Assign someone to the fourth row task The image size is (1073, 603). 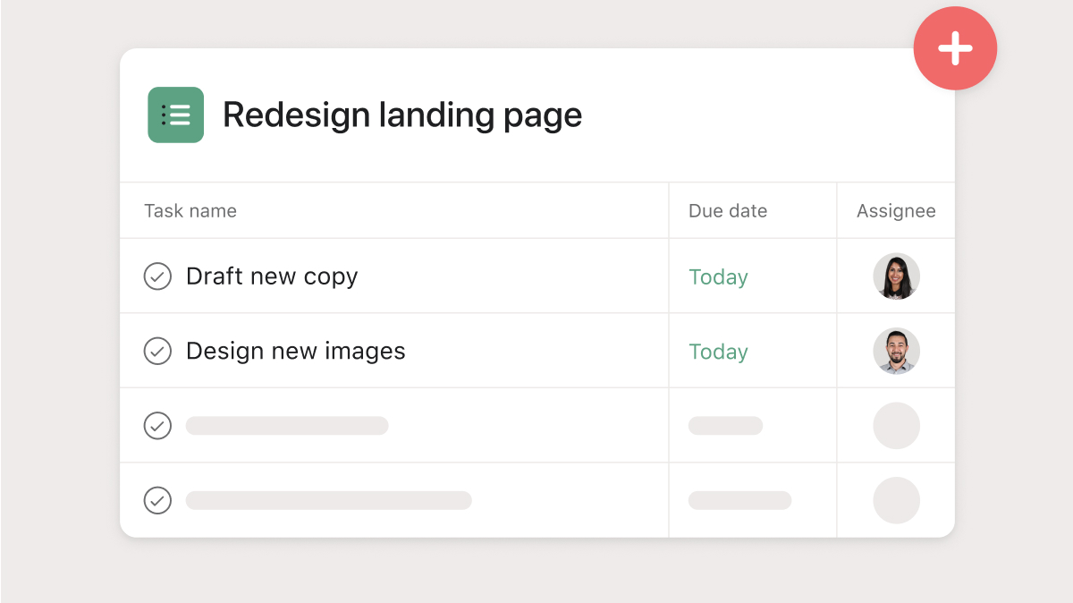point(896,500)
